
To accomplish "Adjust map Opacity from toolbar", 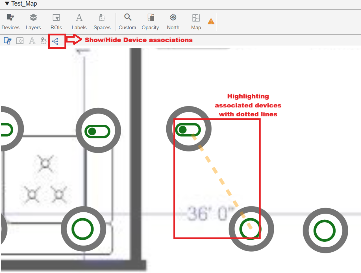I will 150,21.
